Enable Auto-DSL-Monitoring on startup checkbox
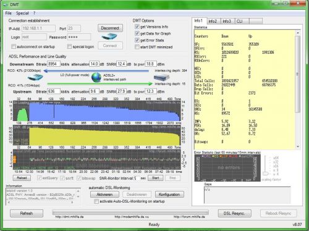This screenshot has height=231, width=309. point(96,201)
